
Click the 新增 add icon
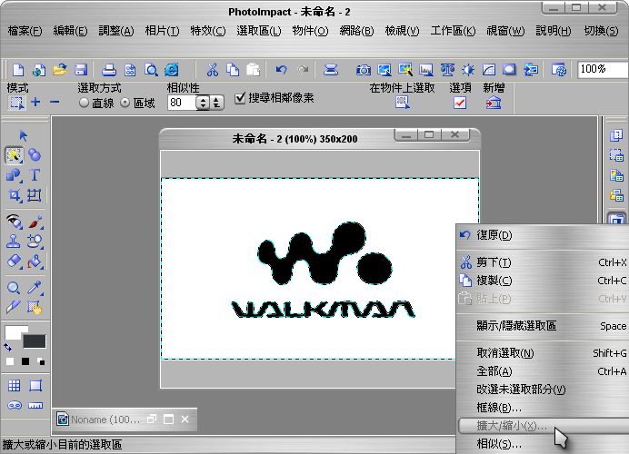pos(493,103)
